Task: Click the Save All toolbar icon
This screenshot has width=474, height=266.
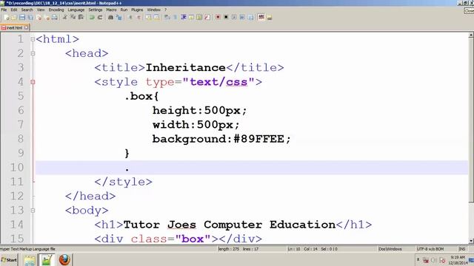Action: tap(30, 17)
